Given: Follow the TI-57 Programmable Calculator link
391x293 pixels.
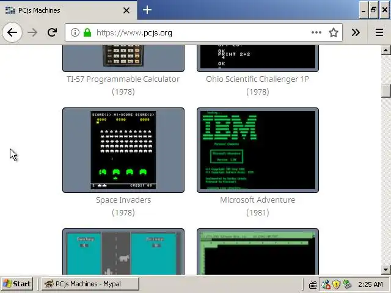Looking at the screenshot, I should 123,79.
